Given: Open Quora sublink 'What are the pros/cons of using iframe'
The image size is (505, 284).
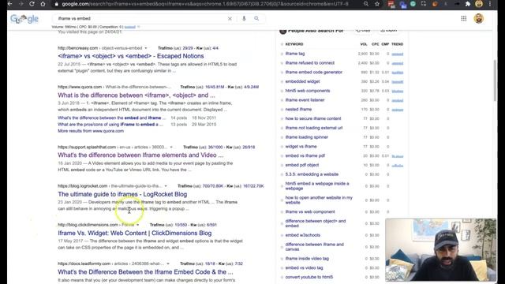Looking at the screenshot, I should tap(110, 125).
